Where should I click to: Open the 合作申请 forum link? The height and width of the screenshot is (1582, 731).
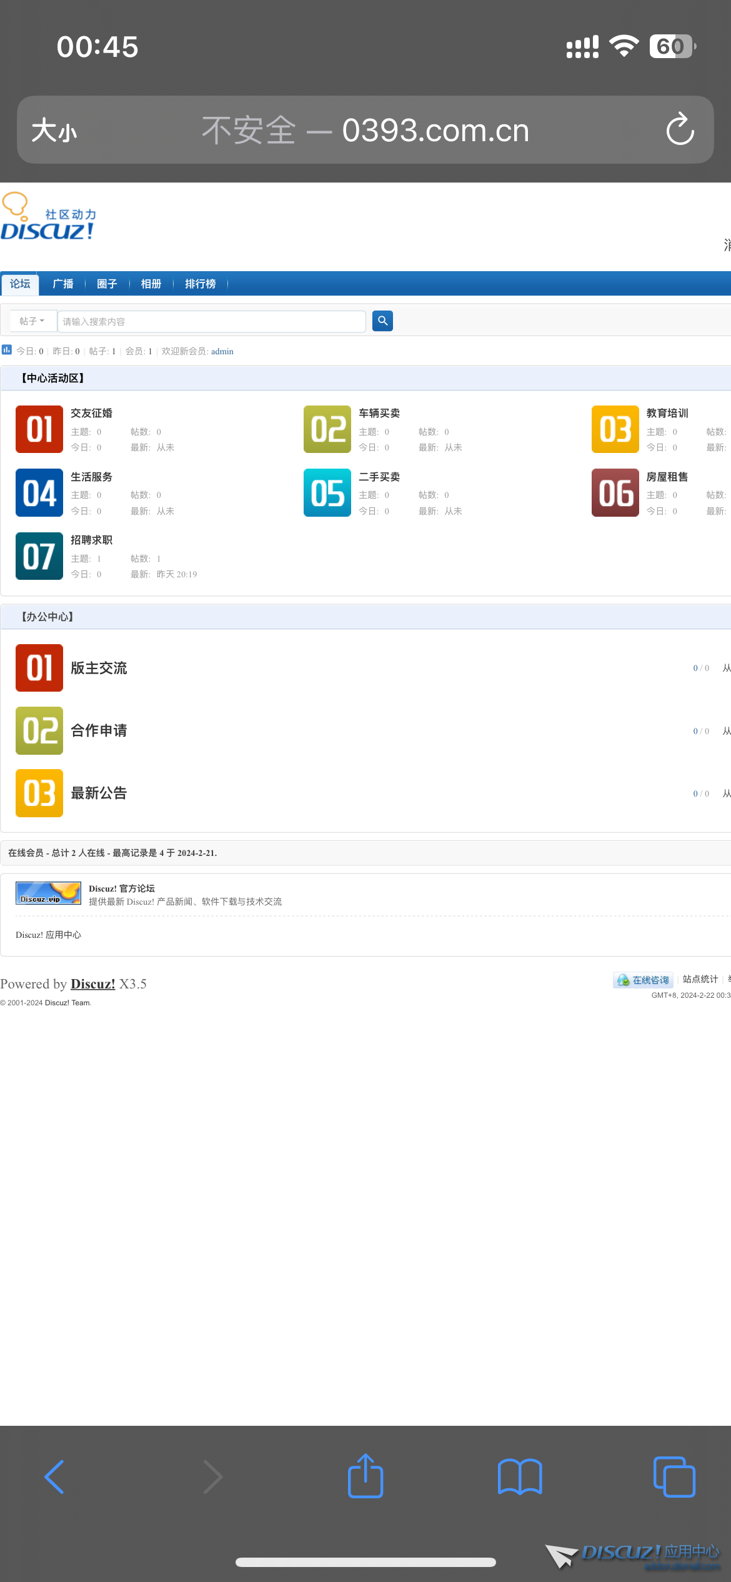coord(99,730)
